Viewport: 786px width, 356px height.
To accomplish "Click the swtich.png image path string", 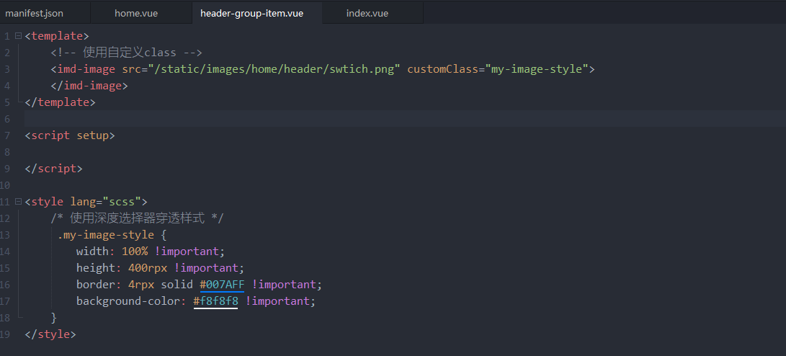I will (x=274, y=69).
